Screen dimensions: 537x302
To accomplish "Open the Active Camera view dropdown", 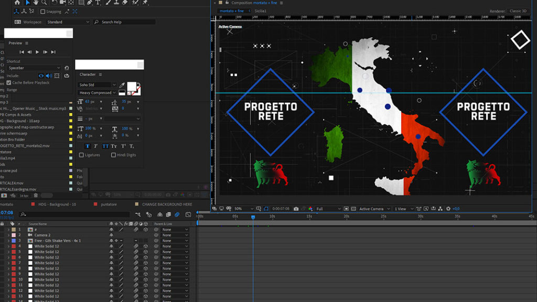I will [374, 209].
